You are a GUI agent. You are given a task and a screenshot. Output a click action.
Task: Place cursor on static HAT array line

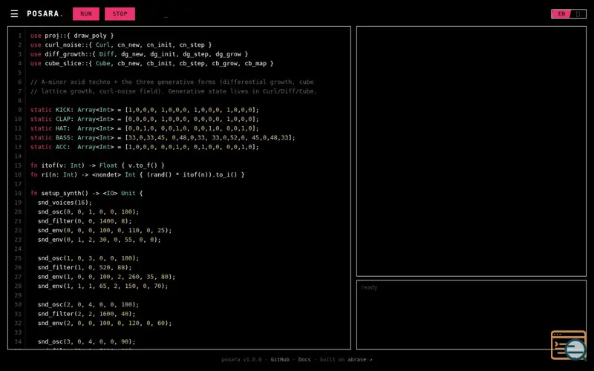[144, 128]
